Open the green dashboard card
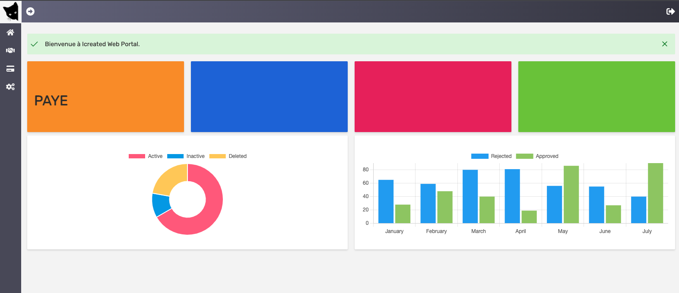The image size is (679, 293). (x=597, y=97)
